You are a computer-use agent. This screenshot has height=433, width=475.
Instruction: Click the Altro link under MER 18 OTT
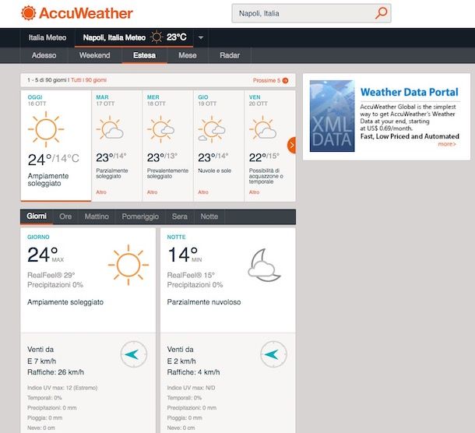pyautogui.click(x=152, y=192)
